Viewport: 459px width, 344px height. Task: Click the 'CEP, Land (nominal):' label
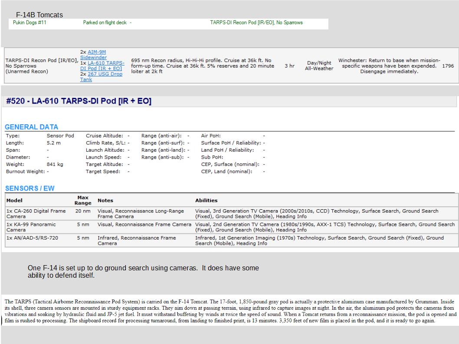pyautogui.click(x=226, y=172)
